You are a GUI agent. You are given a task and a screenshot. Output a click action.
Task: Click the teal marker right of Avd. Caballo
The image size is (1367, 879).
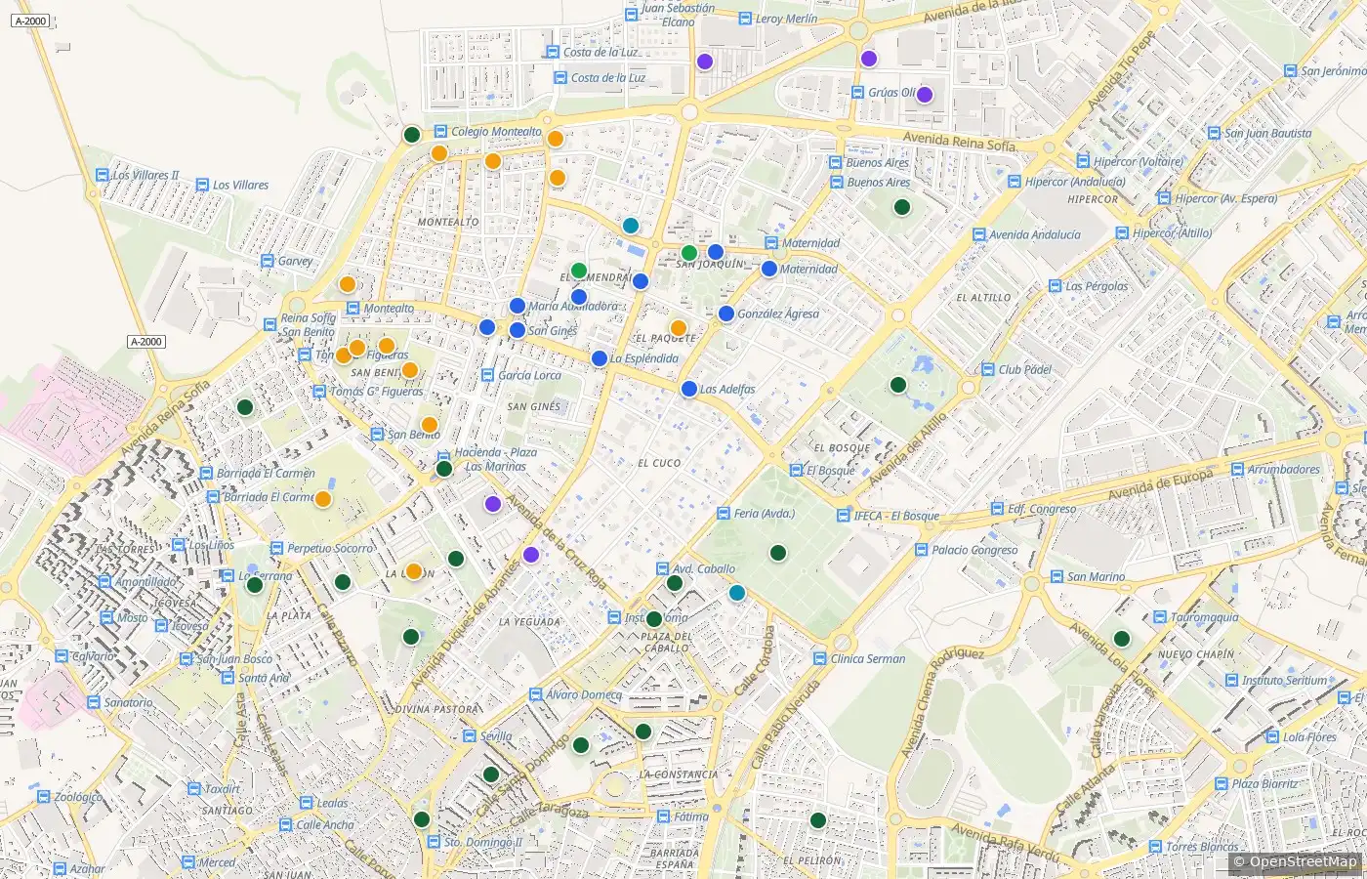[737, 593]
